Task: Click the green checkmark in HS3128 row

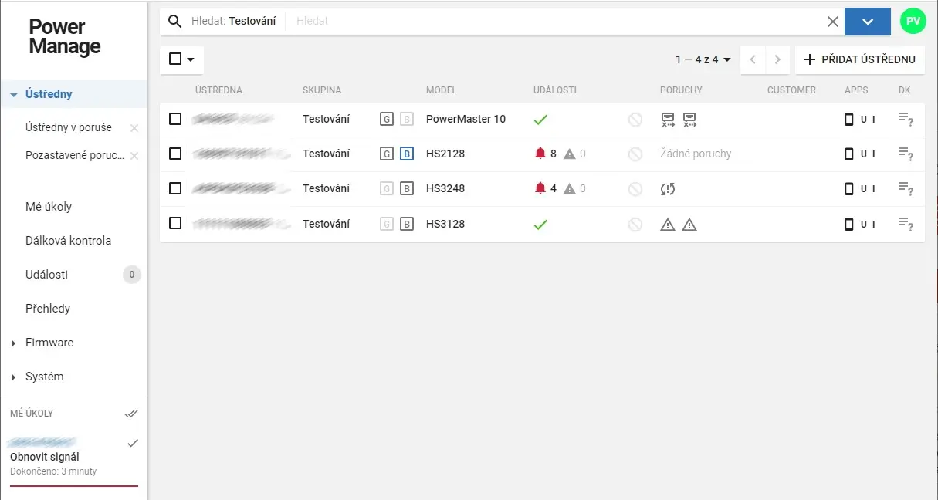Action: point(540,224)
